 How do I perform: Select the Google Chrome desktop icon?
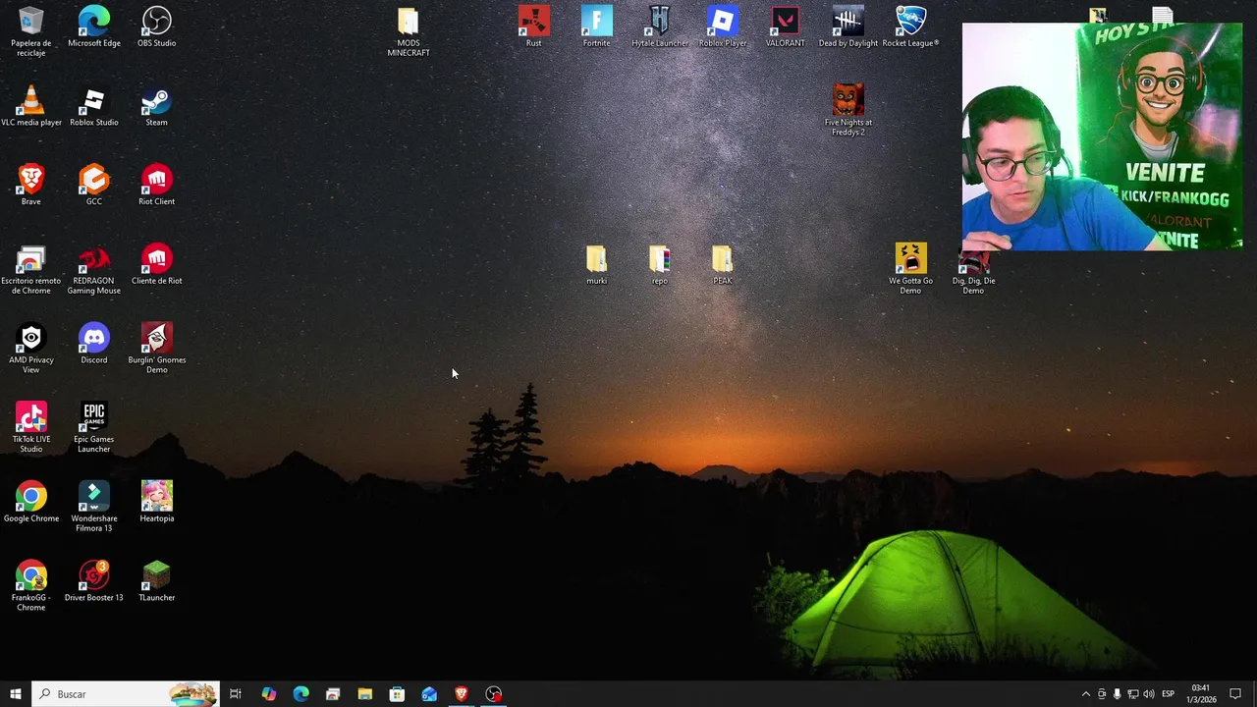31,502
